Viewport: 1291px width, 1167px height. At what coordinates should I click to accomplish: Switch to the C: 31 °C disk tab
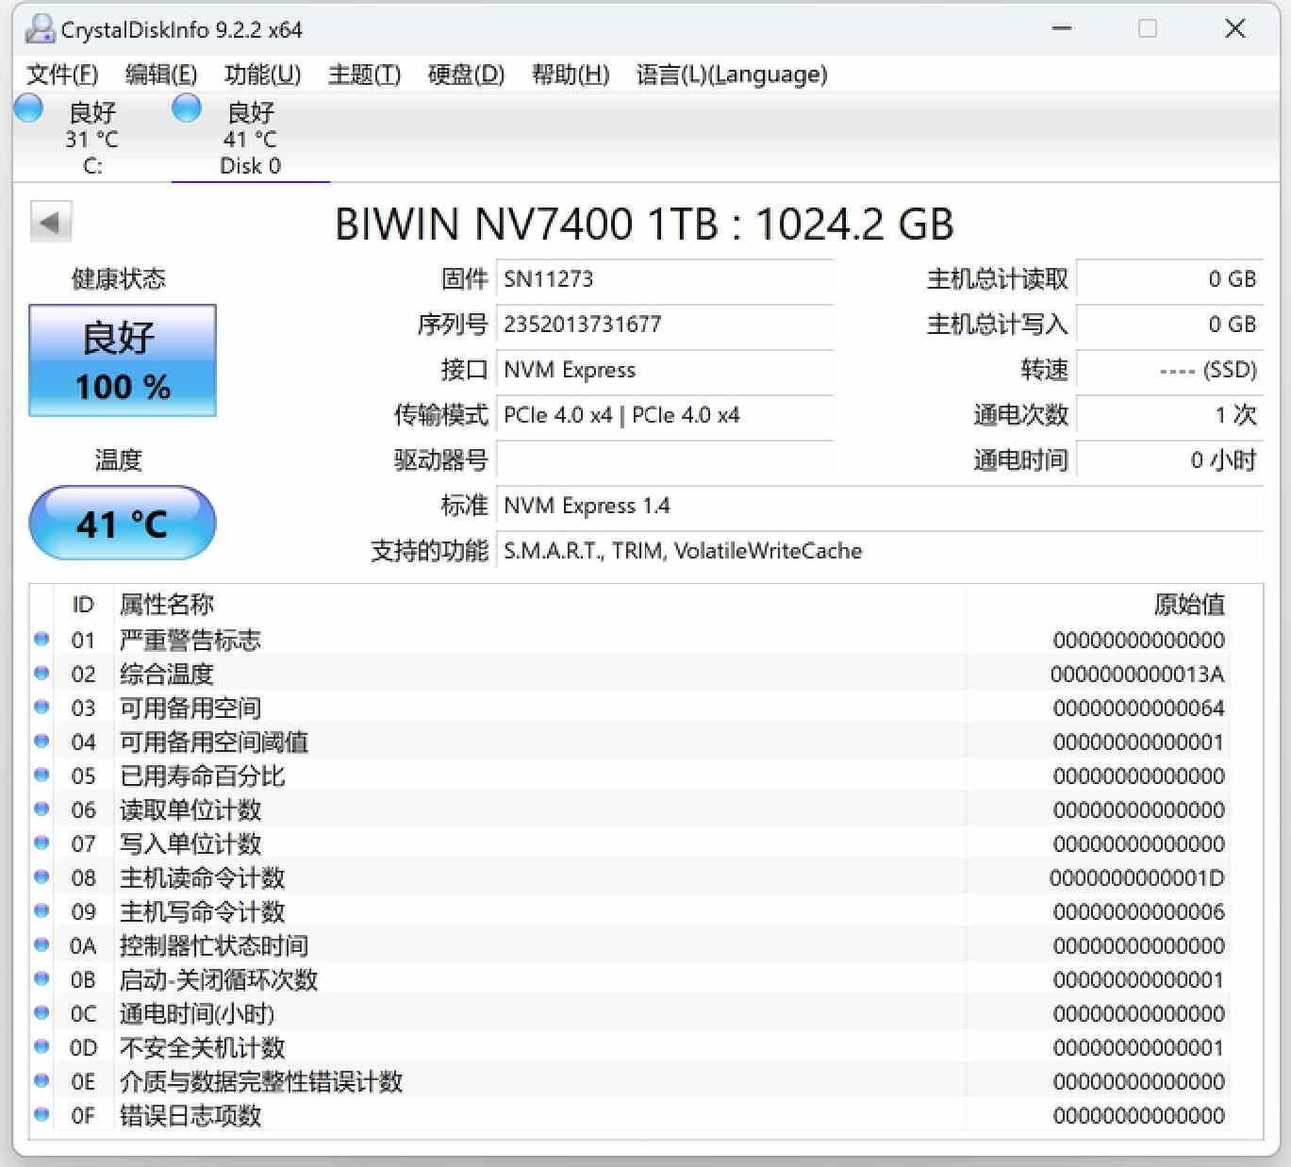(91, 138)
